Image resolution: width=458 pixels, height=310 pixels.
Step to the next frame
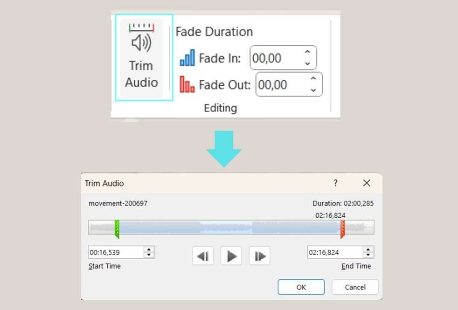click(259, 256)
